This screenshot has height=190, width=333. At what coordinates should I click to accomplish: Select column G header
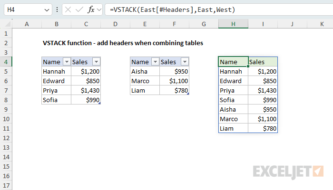[204, 24]
